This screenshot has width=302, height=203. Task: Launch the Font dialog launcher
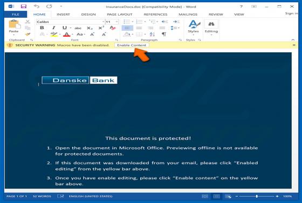[116, 40]
